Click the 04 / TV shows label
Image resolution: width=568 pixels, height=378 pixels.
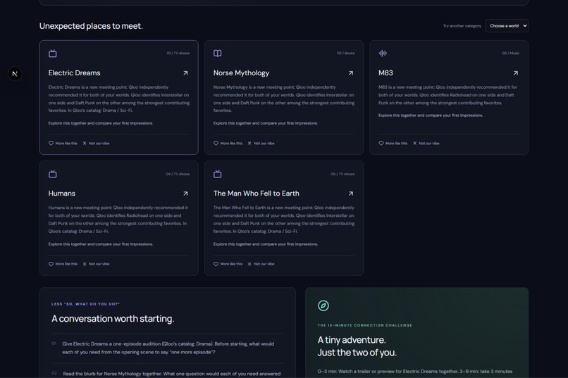pos(178,174)
